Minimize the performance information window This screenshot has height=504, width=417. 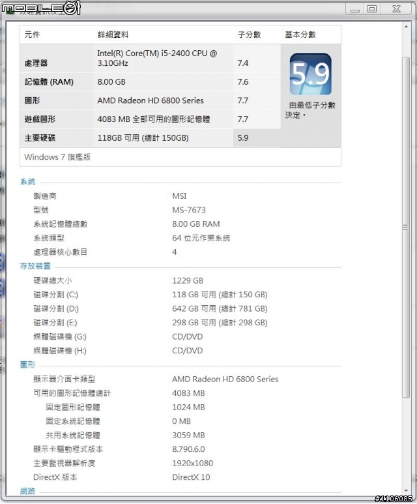click(354, 9)
